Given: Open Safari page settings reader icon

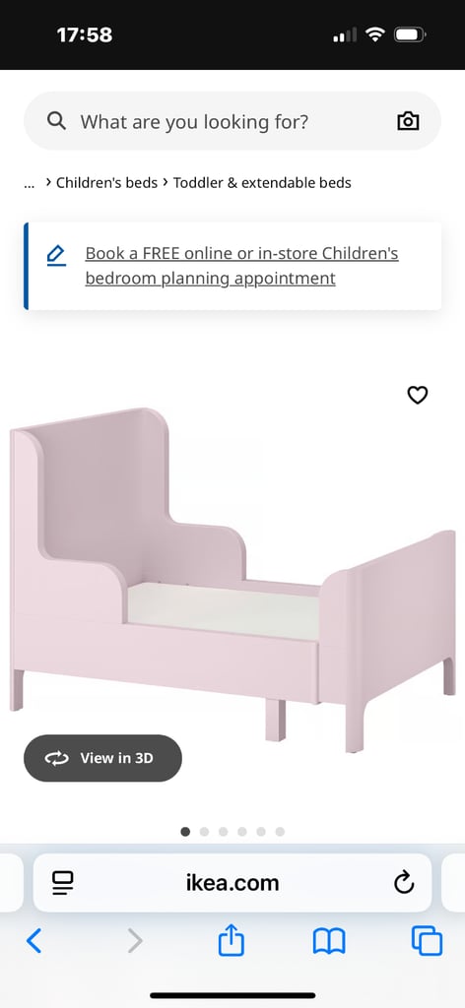Looking at the screenshot, I should coord(63,883).
